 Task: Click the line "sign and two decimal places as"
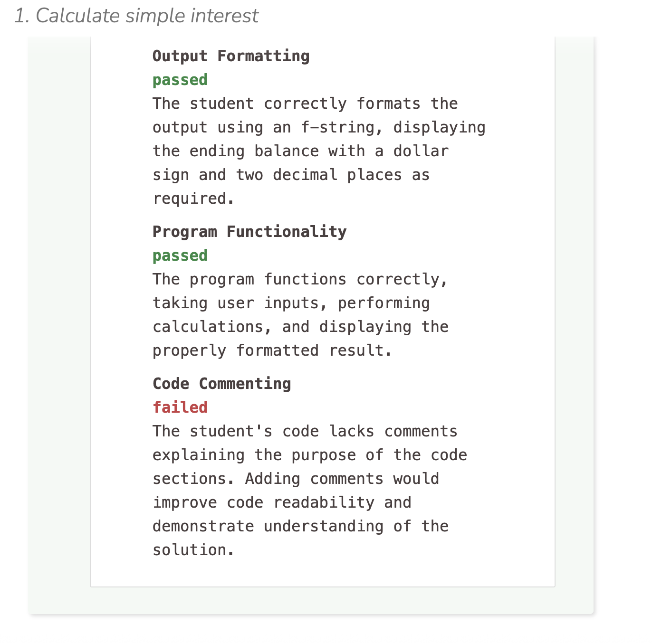[291, 175]
